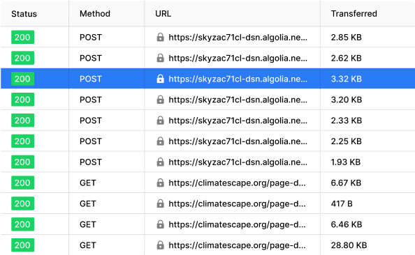Click the lock icon on 2.62 KB row

click(x=160, y=58)
